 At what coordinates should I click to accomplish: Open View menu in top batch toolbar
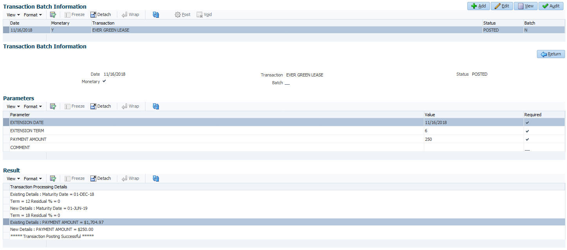pyautogui.click(x=13, y=15)
